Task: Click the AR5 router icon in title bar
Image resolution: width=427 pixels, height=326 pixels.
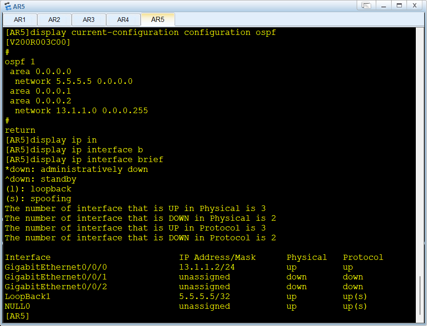Action: 7,6
